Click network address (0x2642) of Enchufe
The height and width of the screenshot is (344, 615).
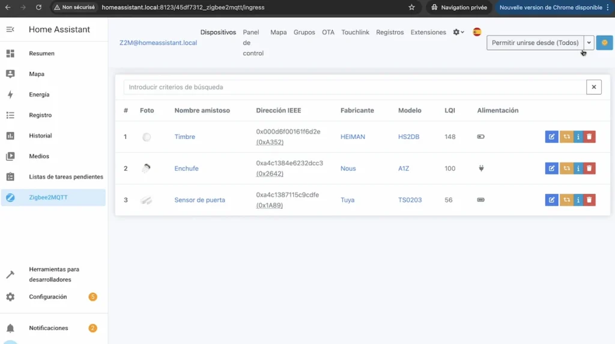coord(270,174)
